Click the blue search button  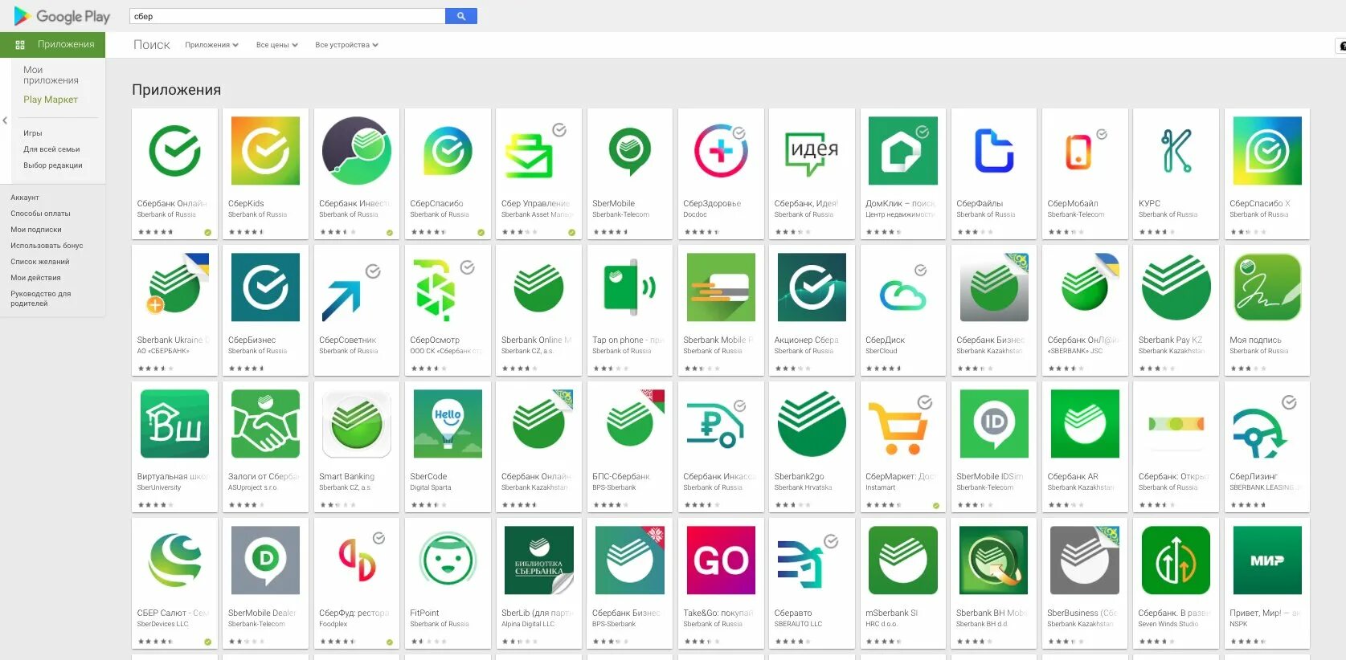click(461, 16)
